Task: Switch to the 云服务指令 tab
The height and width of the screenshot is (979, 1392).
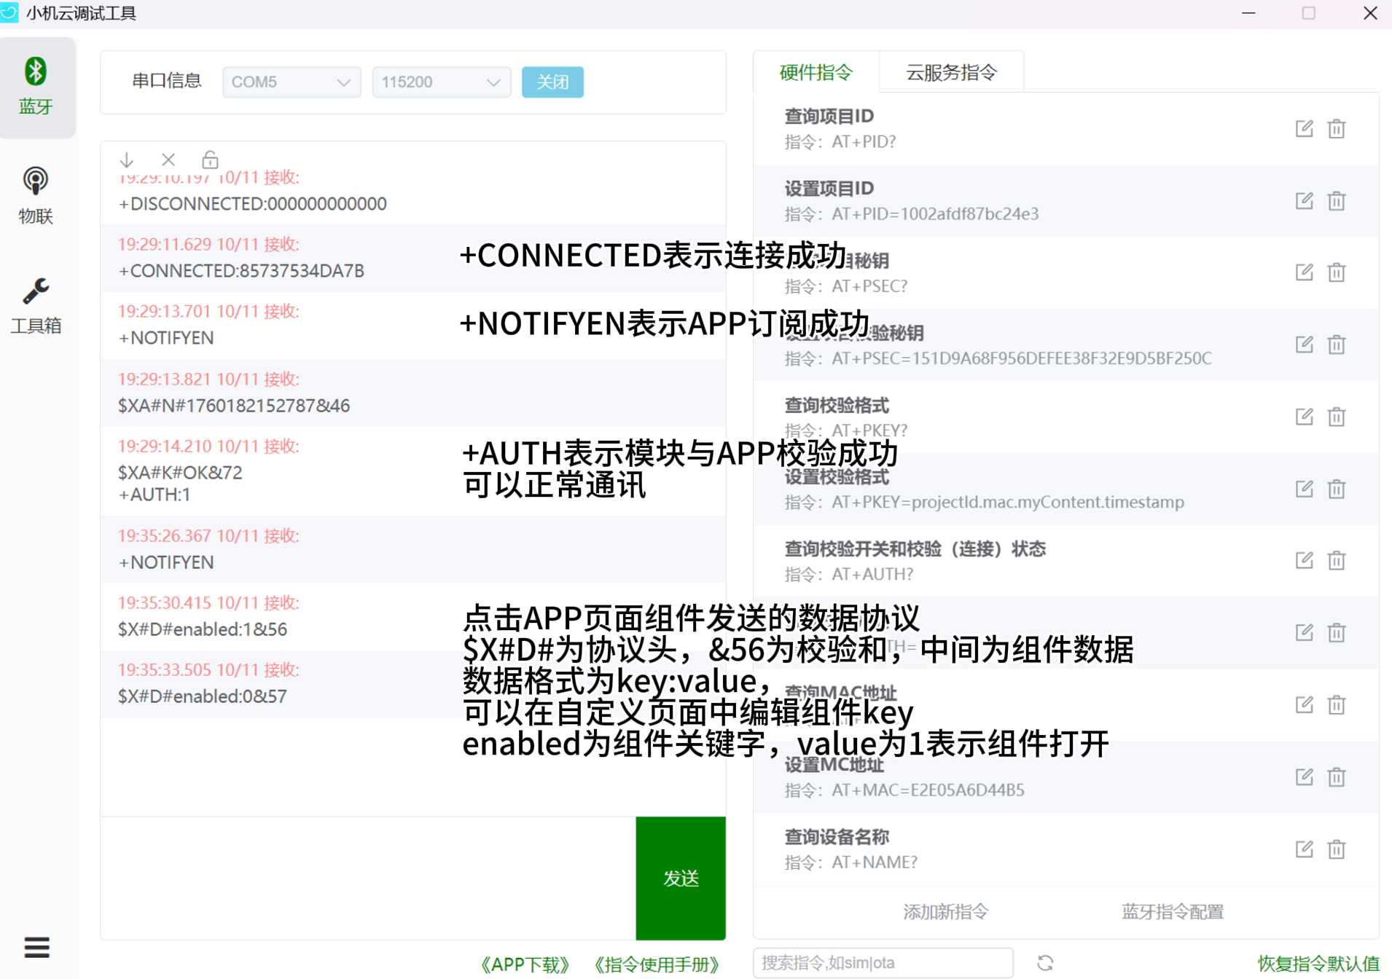Action: [x=951, y=72]
